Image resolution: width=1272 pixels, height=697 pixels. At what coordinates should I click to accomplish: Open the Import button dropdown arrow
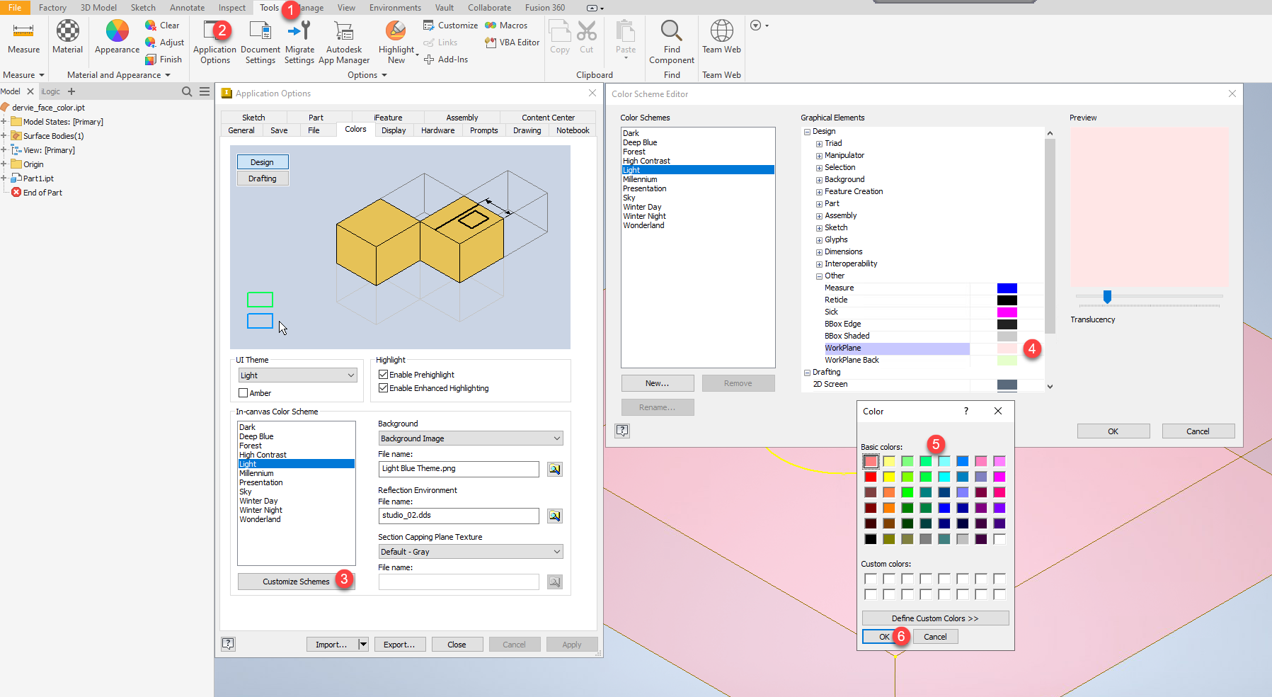tap(363, 644)
